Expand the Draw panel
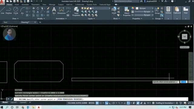194x109 pixels. point(15,18)
